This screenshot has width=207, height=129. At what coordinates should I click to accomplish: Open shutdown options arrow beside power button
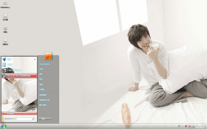[x=50, y=119]
